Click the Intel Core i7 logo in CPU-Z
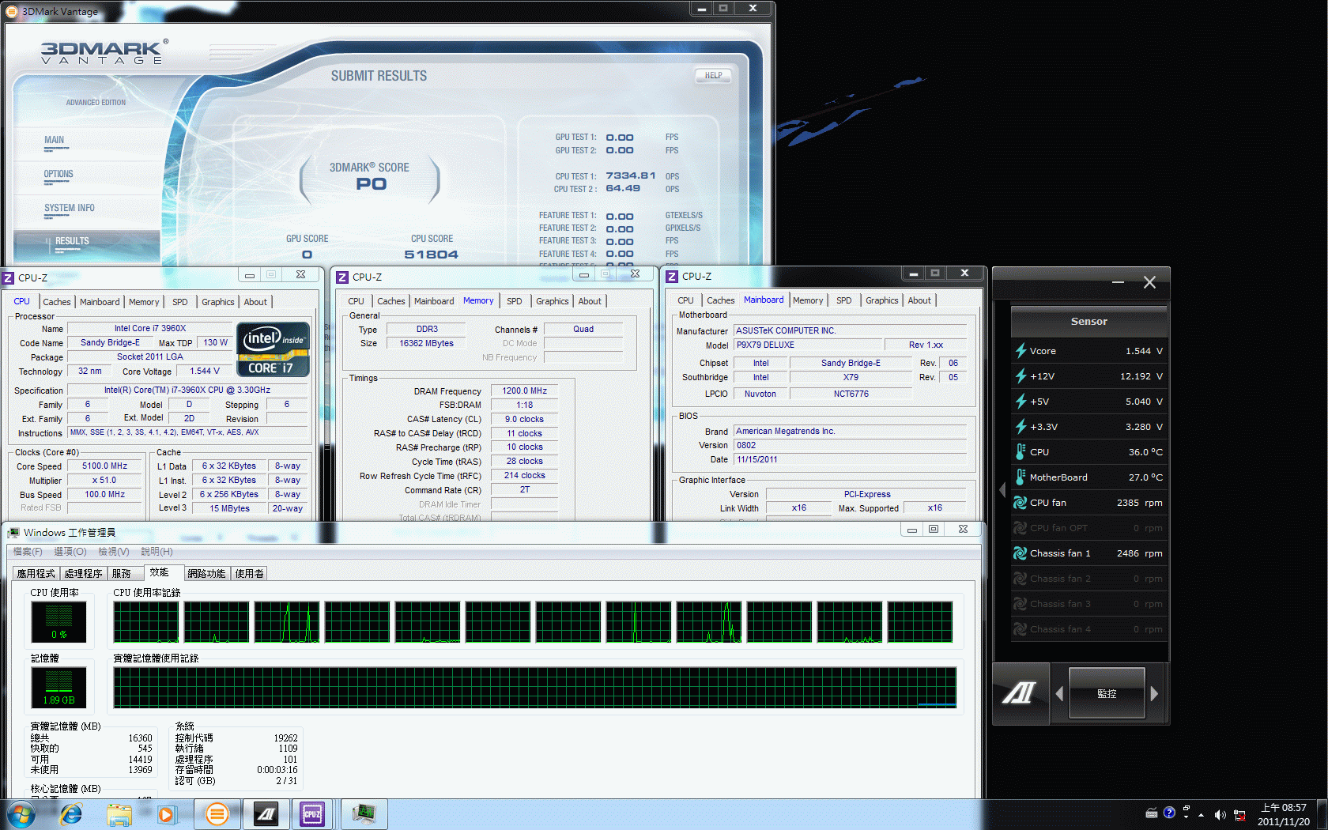Image resolution: width=1328 pixels, height=830 pixels. [273, 349]
